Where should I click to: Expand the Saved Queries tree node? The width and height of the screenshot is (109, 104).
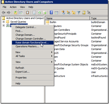click(4, 22)
